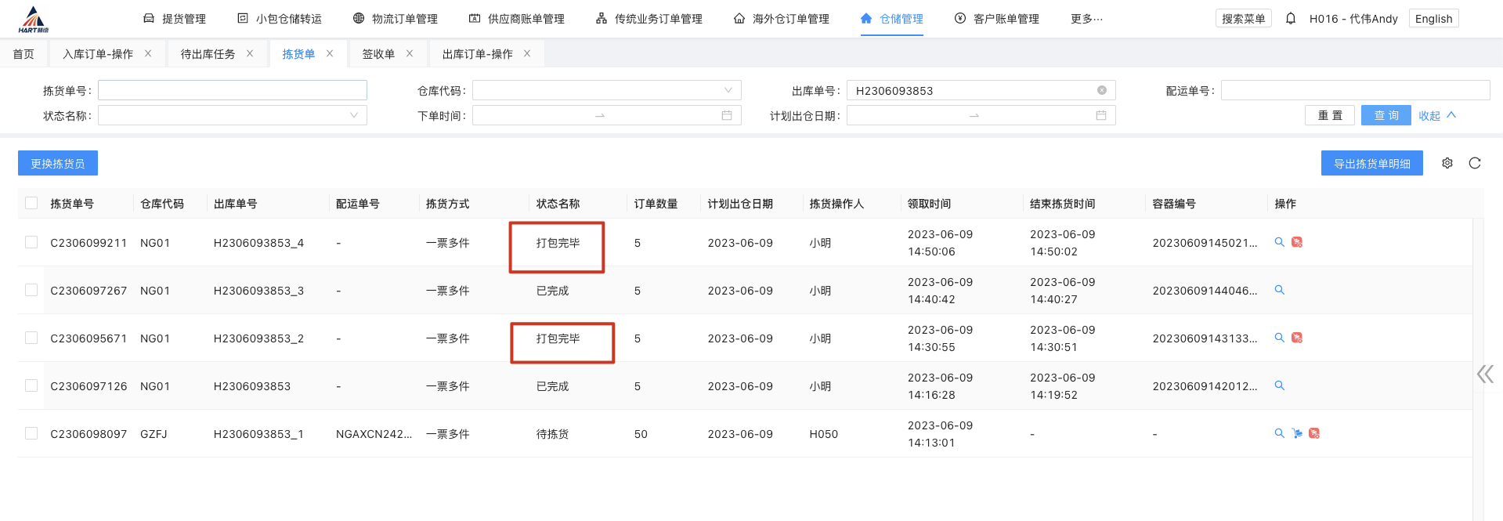Open the notification bell
Viewport: 1503px width, 521px height.
1290,19
